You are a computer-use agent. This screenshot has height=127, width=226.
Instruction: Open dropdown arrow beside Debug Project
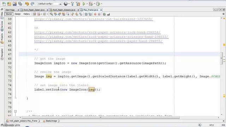click(94, 4)
